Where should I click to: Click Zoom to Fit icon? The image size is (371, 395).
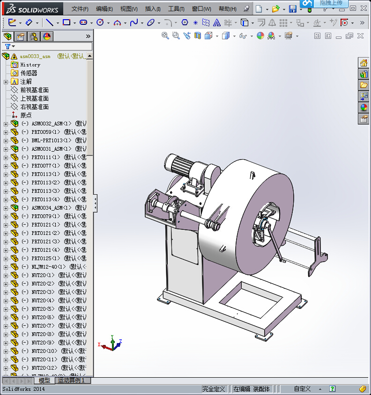(x=165, y=36)
